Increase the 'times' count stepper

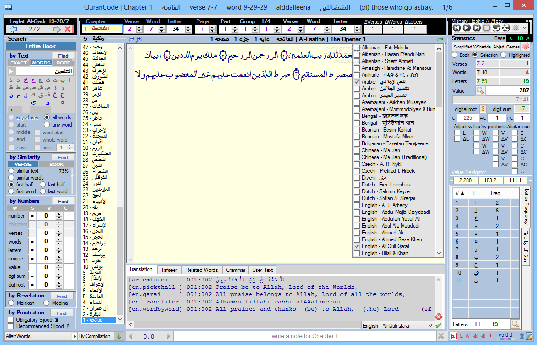70,146
